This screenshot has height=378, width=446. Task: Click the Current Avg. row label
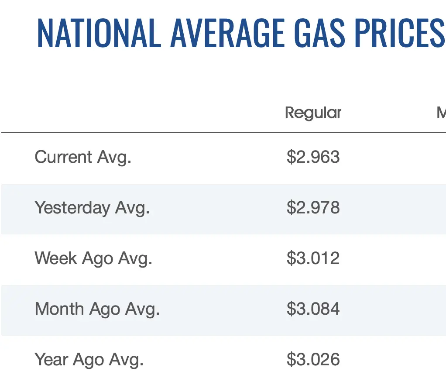click(83, 157)
